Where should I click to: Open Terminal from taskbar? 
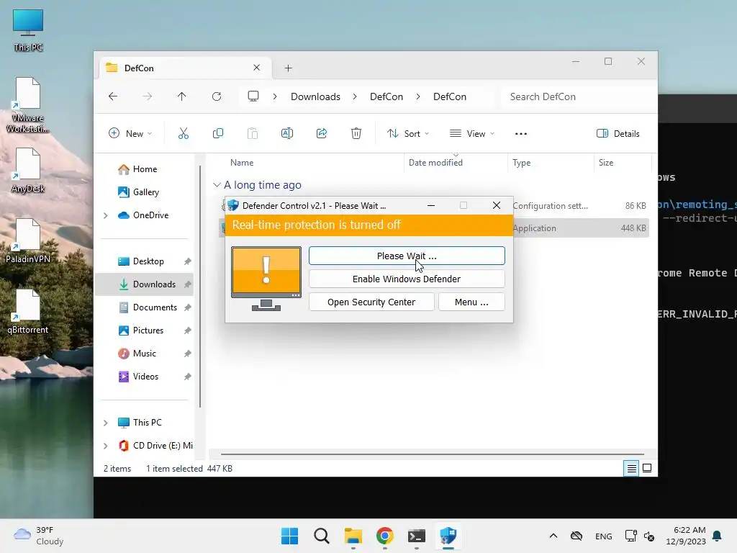pyautogui.click(x=417, y=536)
